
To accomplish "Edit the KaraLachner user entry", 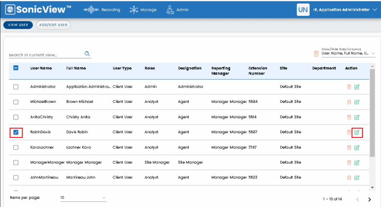I will click(357, 148).
